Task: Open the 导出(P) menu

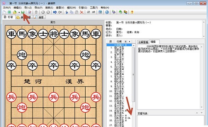Action: click(38, 8)
